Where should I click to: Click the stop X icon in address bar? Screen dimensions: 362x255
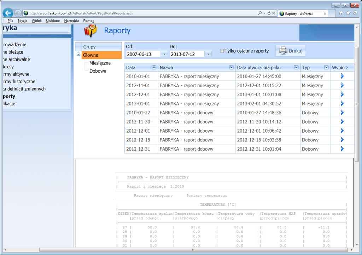tap(274, 13)
